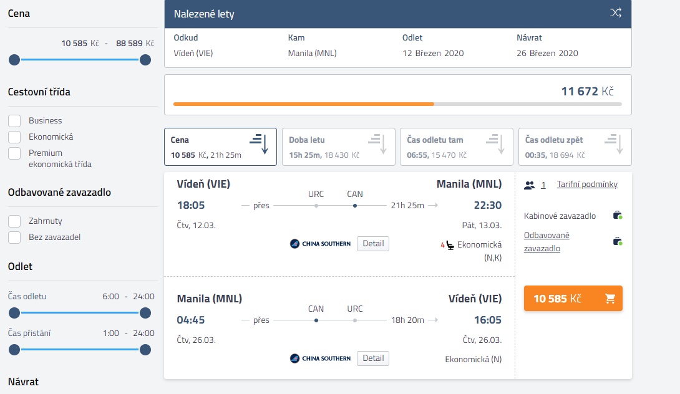Enable the Zahrnuty baggage checkbox

tap(14, 221)
